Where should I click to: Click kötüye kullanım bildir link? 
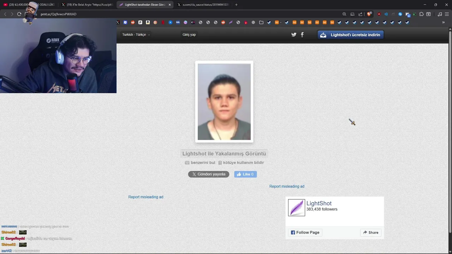click(241, 163)
